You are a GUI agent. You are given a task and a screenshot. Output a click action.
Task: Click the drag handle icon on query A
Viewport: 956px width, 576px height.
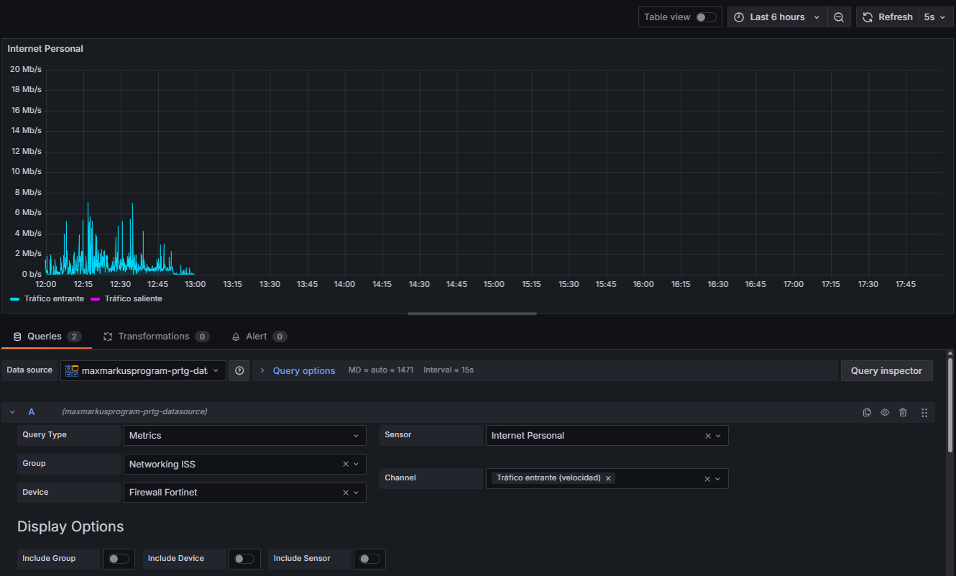click(924, 413)
